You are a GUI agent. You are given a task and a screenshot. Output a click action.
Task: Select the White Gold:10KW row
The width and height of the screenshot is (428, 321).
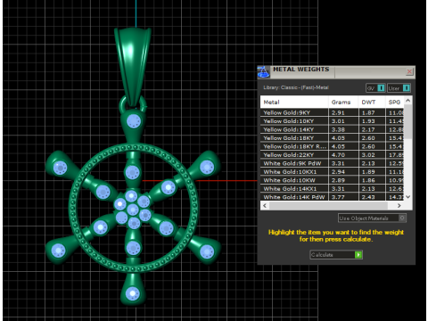point(333,180)
